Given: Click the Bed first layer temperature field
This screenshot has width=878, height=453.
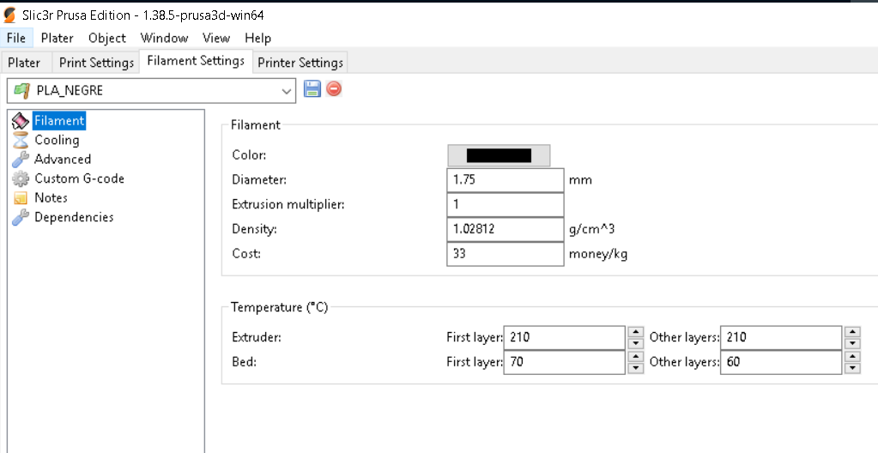Looking at the screenshot, I should click(565, 362).
